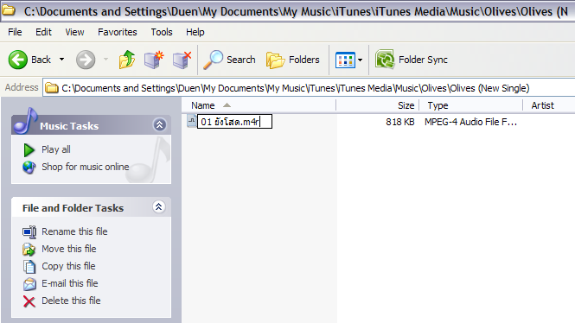
Task: Click the MPEG-4 Audio File type text
Action: click(x=470, y=122)
